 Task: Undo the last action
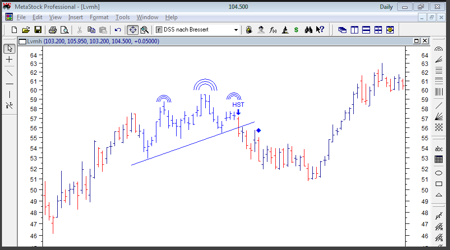pyautogui.click(x=117, y=30)
